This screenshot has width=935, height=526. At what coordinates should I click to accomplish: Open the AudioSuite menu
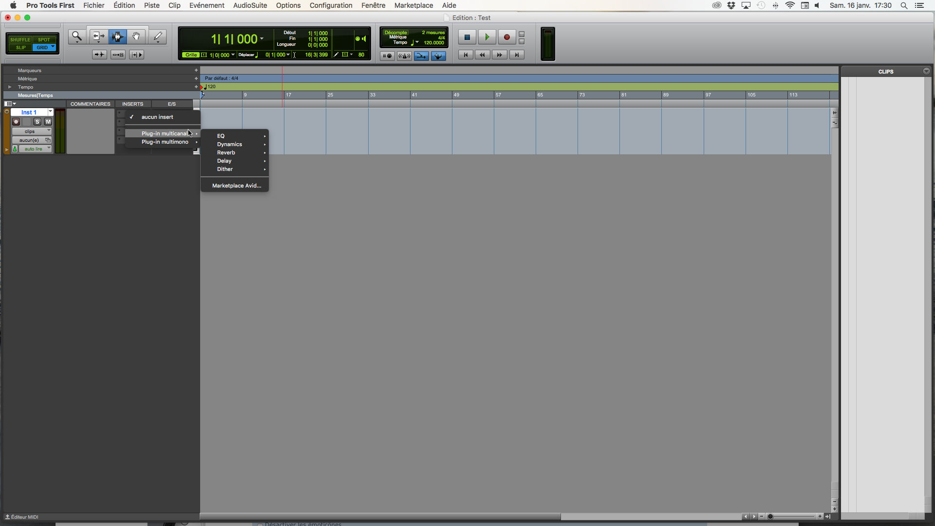pyautogui.click(x=250, y=5)
